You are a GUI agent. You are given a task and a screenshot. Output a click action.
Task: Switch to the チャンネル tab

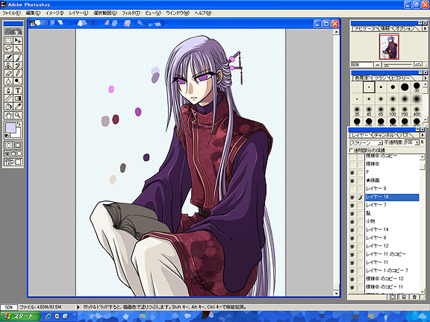coord(384,135)
